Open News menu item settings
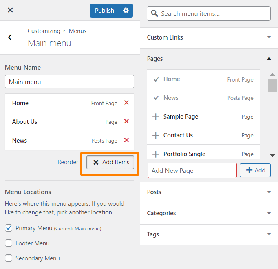This screenshot has height=269, width=278. [69, 141]
